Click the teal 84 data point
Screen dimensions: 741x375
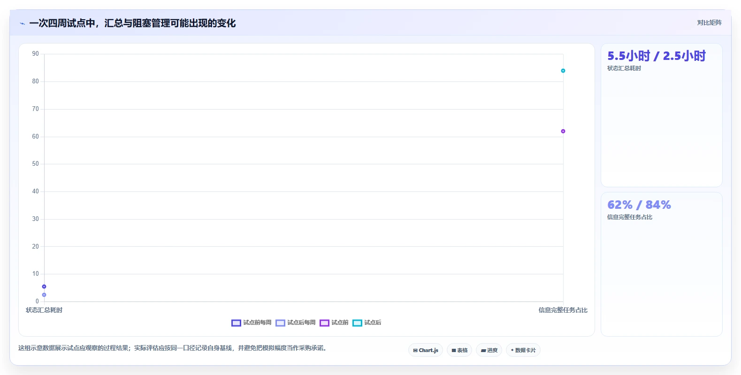coord(563,71)
